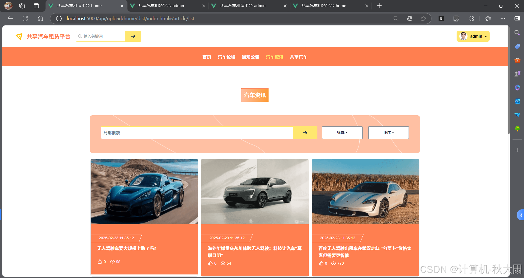Open the 排序 sort dropdown
The height and width of the screenshot is (278, 524).
(389, 133)
